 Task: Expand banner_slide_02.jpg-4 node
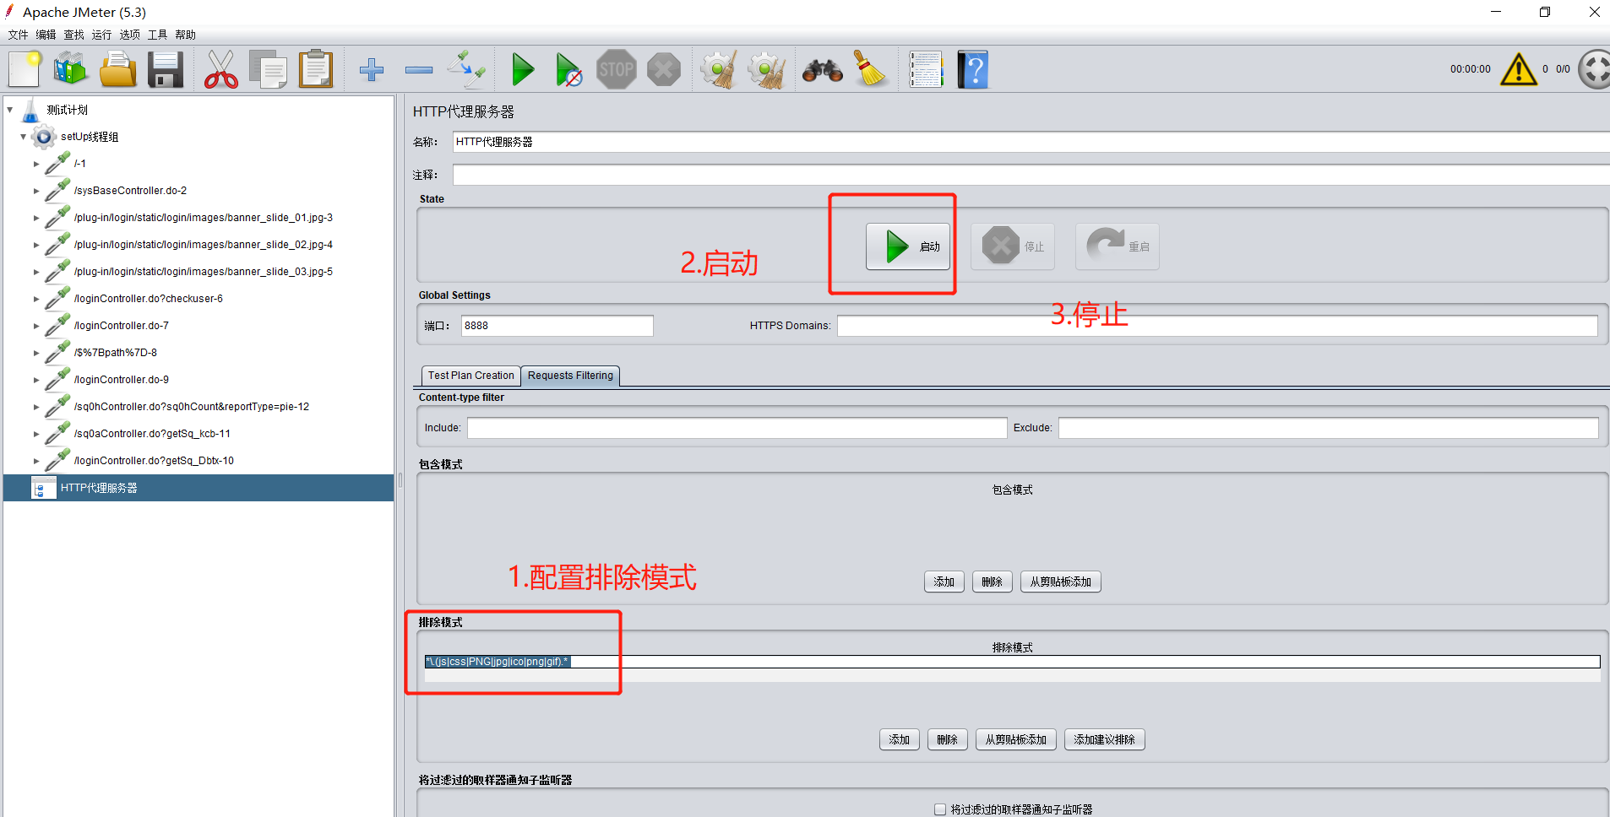click(x=36, y=245)
